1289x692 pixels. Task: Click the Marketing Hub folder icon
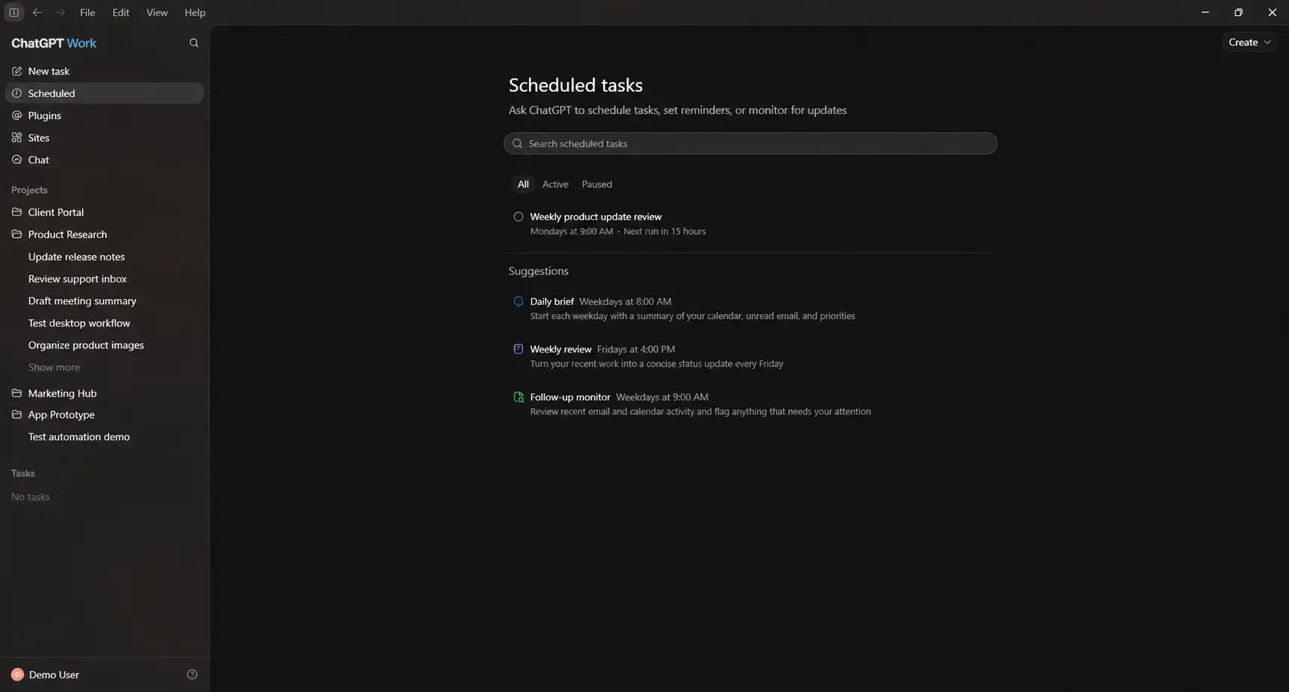pyautogui.click(x=17, y=393)
